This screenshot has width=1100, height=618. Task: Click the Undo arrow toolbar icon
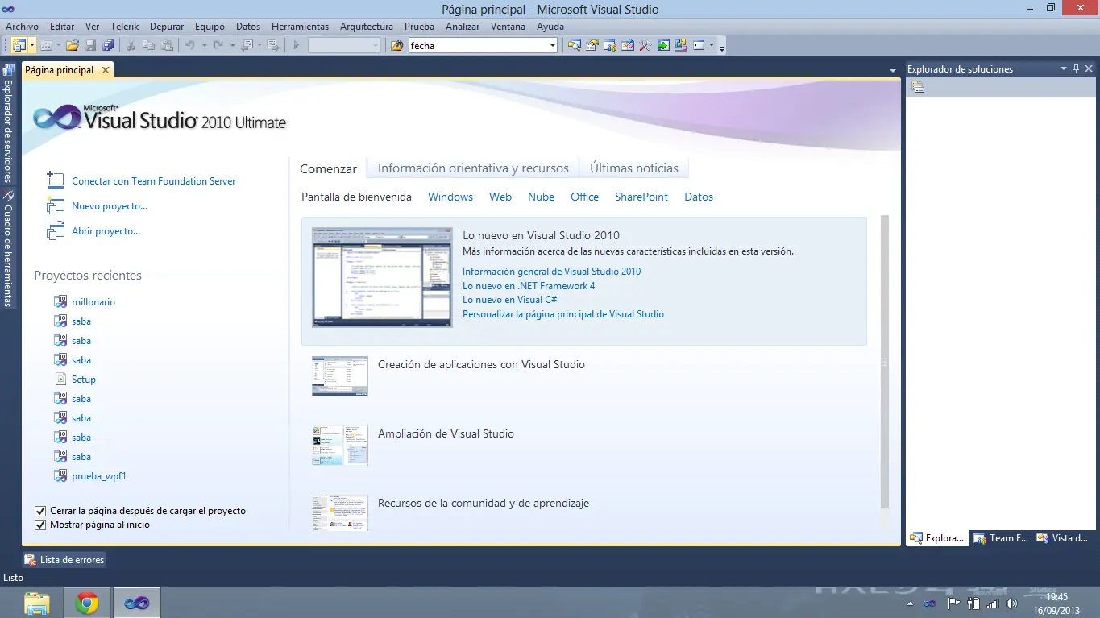[190, 46]
